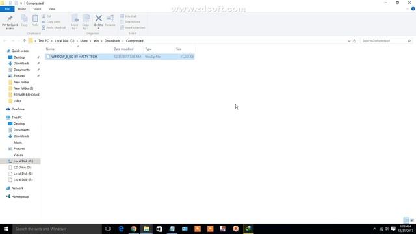Click Select all in ribbon
Screen dimensions: 416x234
(x=128, y=16)
